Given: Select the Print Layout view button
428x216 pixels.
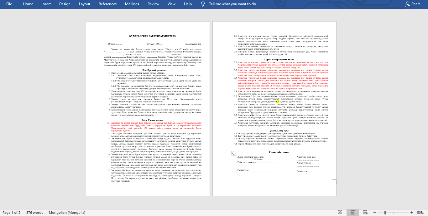Looking at the screenshot, I should [353, 213].
